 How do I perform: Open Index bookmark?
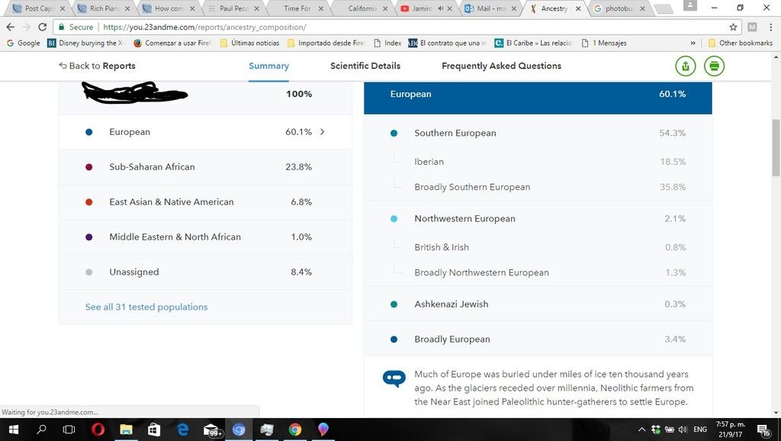coord(387,43)
